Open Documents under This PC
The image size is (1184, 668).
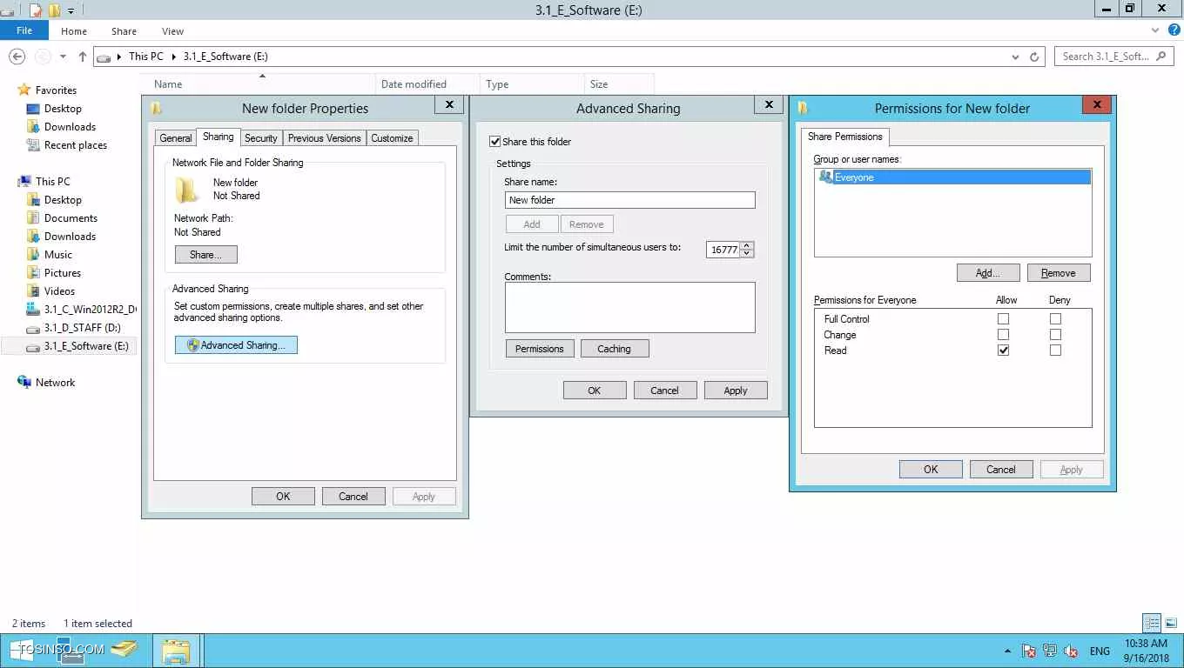click(71, 218)
